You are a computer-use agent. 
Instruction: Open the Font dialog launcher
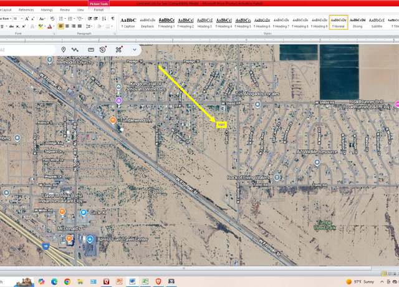click(x=54, y=34)
